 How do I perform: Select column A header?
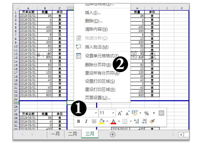click(x=28, y=8)
